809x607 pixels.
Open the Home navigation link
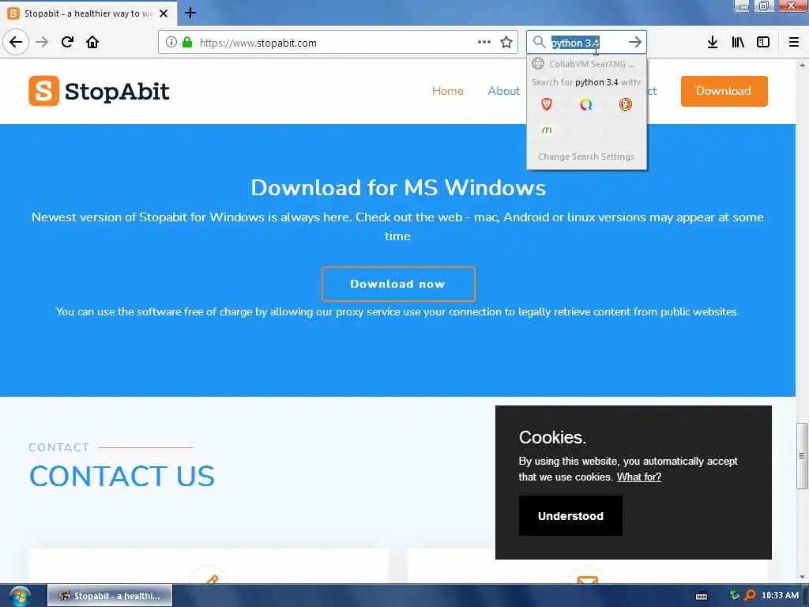[x=447, y=91]
